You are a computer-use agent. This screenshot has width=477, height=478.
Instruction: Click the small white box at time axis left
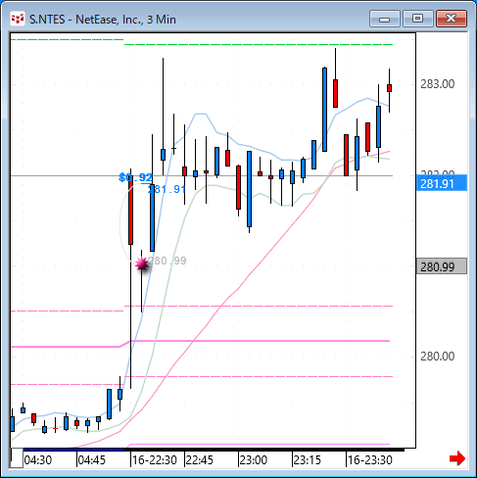pos(17,457)
